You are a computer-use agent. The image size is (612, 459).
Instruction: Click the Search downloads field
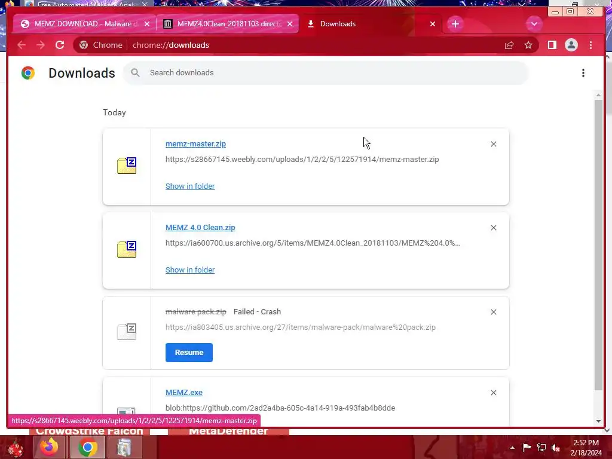click(x=326, y=72)
